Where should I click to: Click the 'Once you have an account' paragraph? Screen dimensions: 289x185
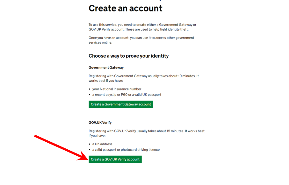tap(141, 40)
